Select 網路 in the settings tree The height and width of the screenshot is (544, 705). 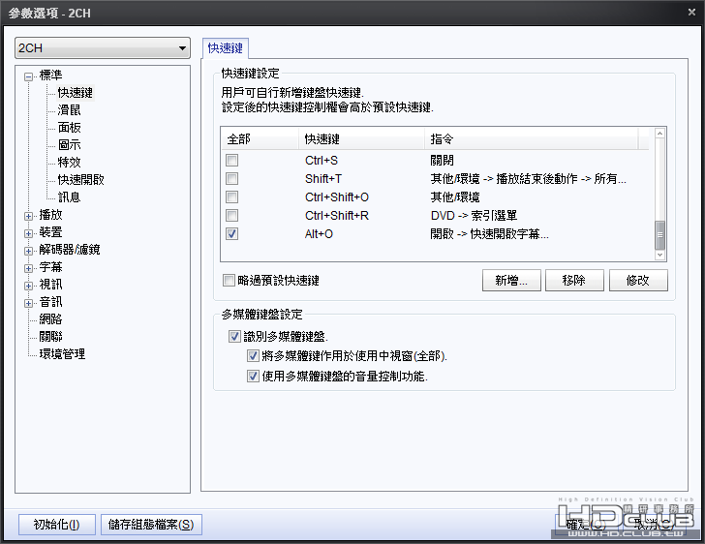point(50,319)
